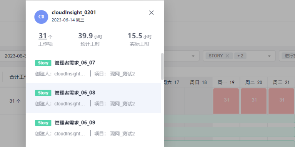
Task: Click the 周日 18 column header
Action: coord(198,82)
